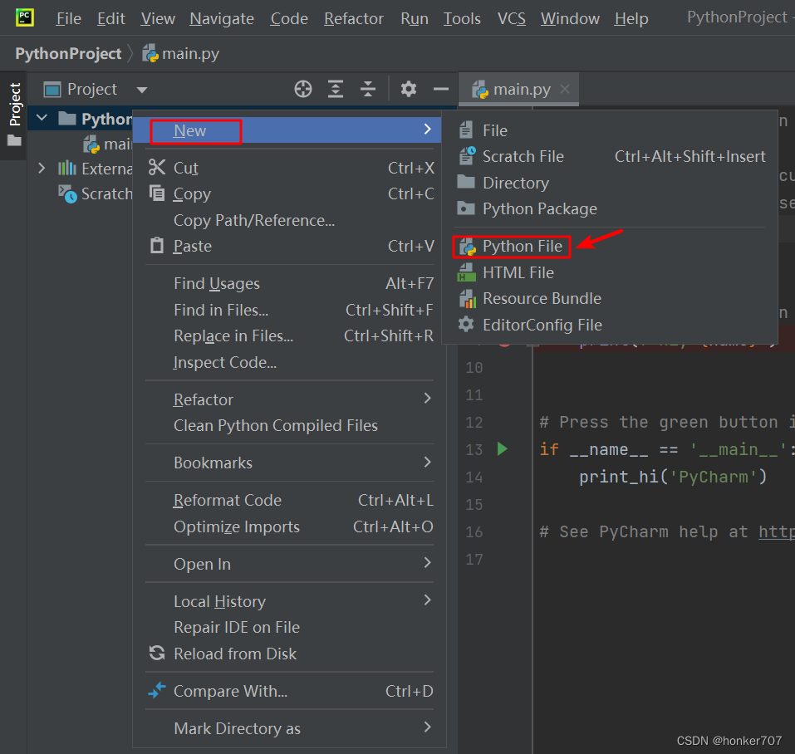Open the http help link in comment
Viewport: 795px width, 754px height.
point(776,531)
